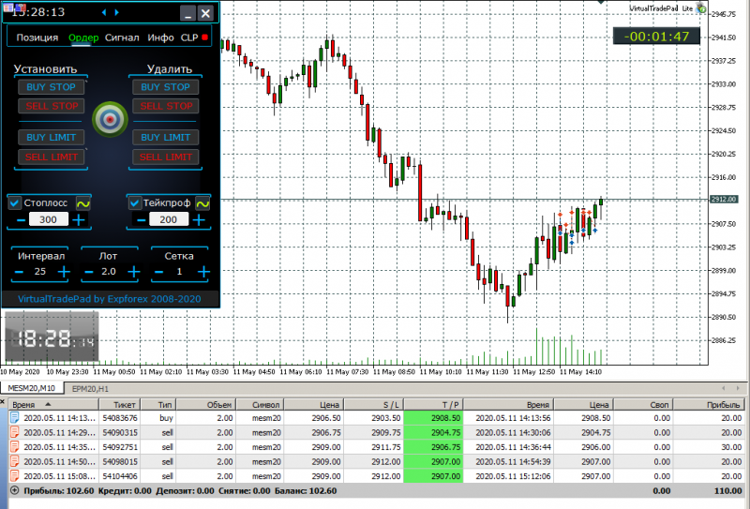
Task: Click the Стоплосс field showing 300
Action: pyautogui.click(x=49, y=219)
